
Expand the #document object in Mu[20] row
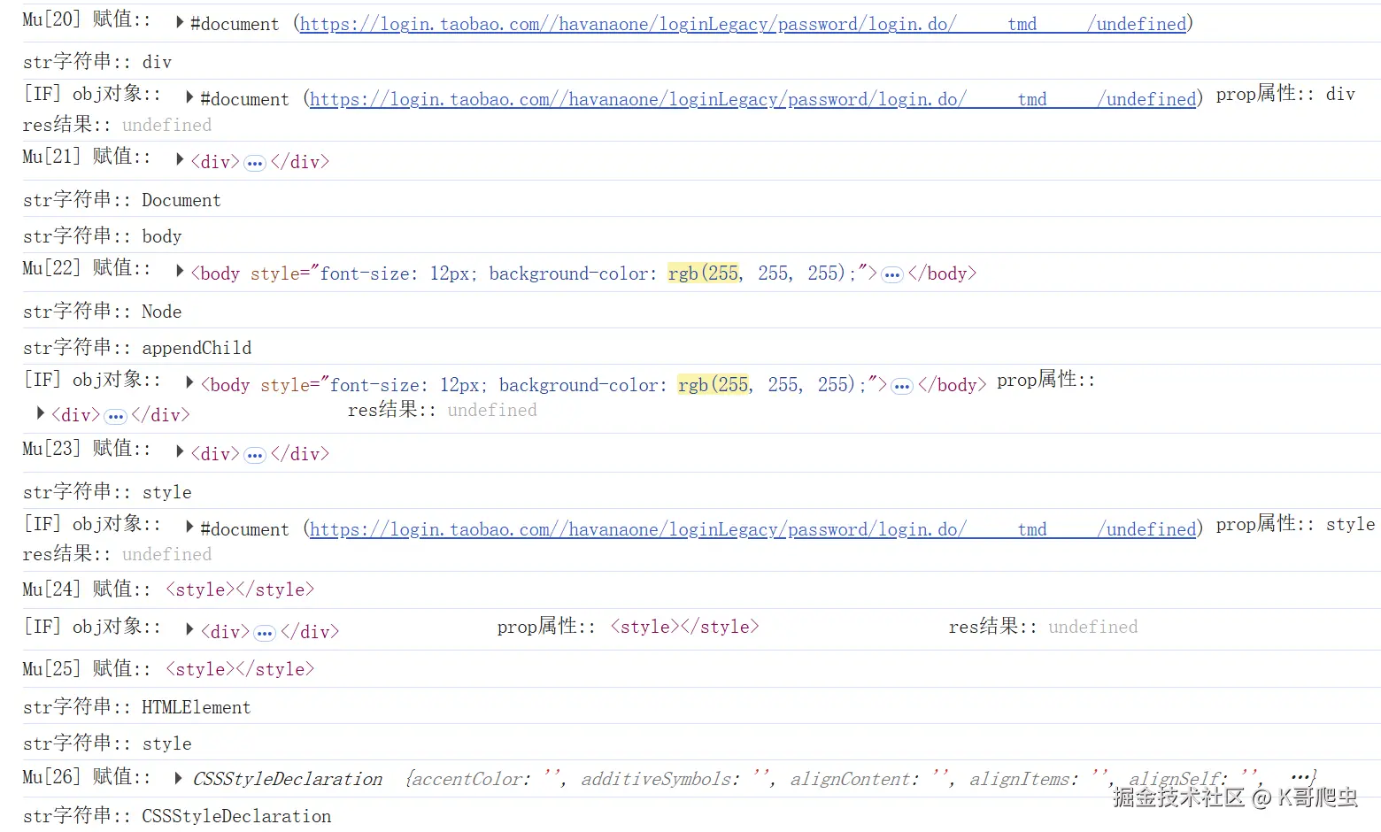180,22
